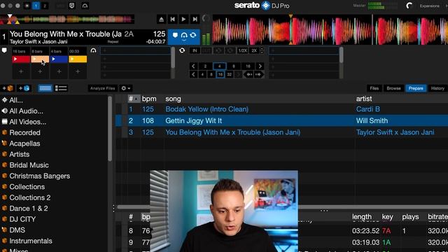Shift beat jump sizes left with lower arrow
448x252 pixels.
point(193,75)
